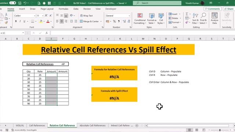Add a new sheet with plus icon
The width and height of the screenshot is (235, 132).
tap(137, 125)
